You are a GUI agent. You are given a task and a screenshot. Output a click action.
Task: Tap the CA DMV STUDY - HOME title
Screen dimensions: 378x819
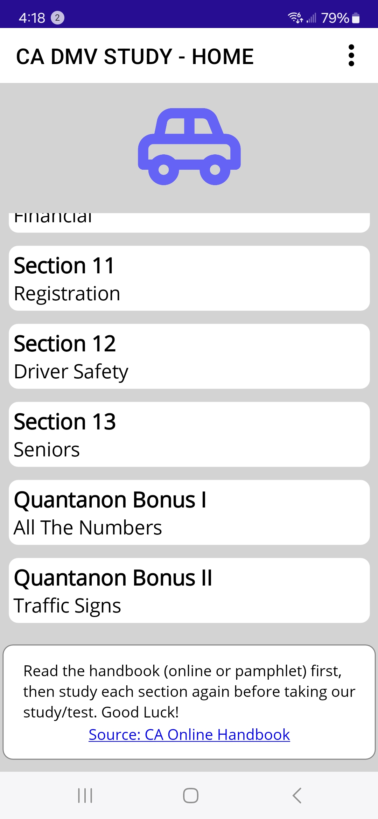135,56
